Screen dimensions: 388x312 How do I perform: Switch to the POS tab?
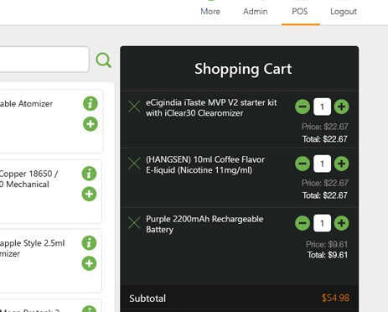click(300, 12)
